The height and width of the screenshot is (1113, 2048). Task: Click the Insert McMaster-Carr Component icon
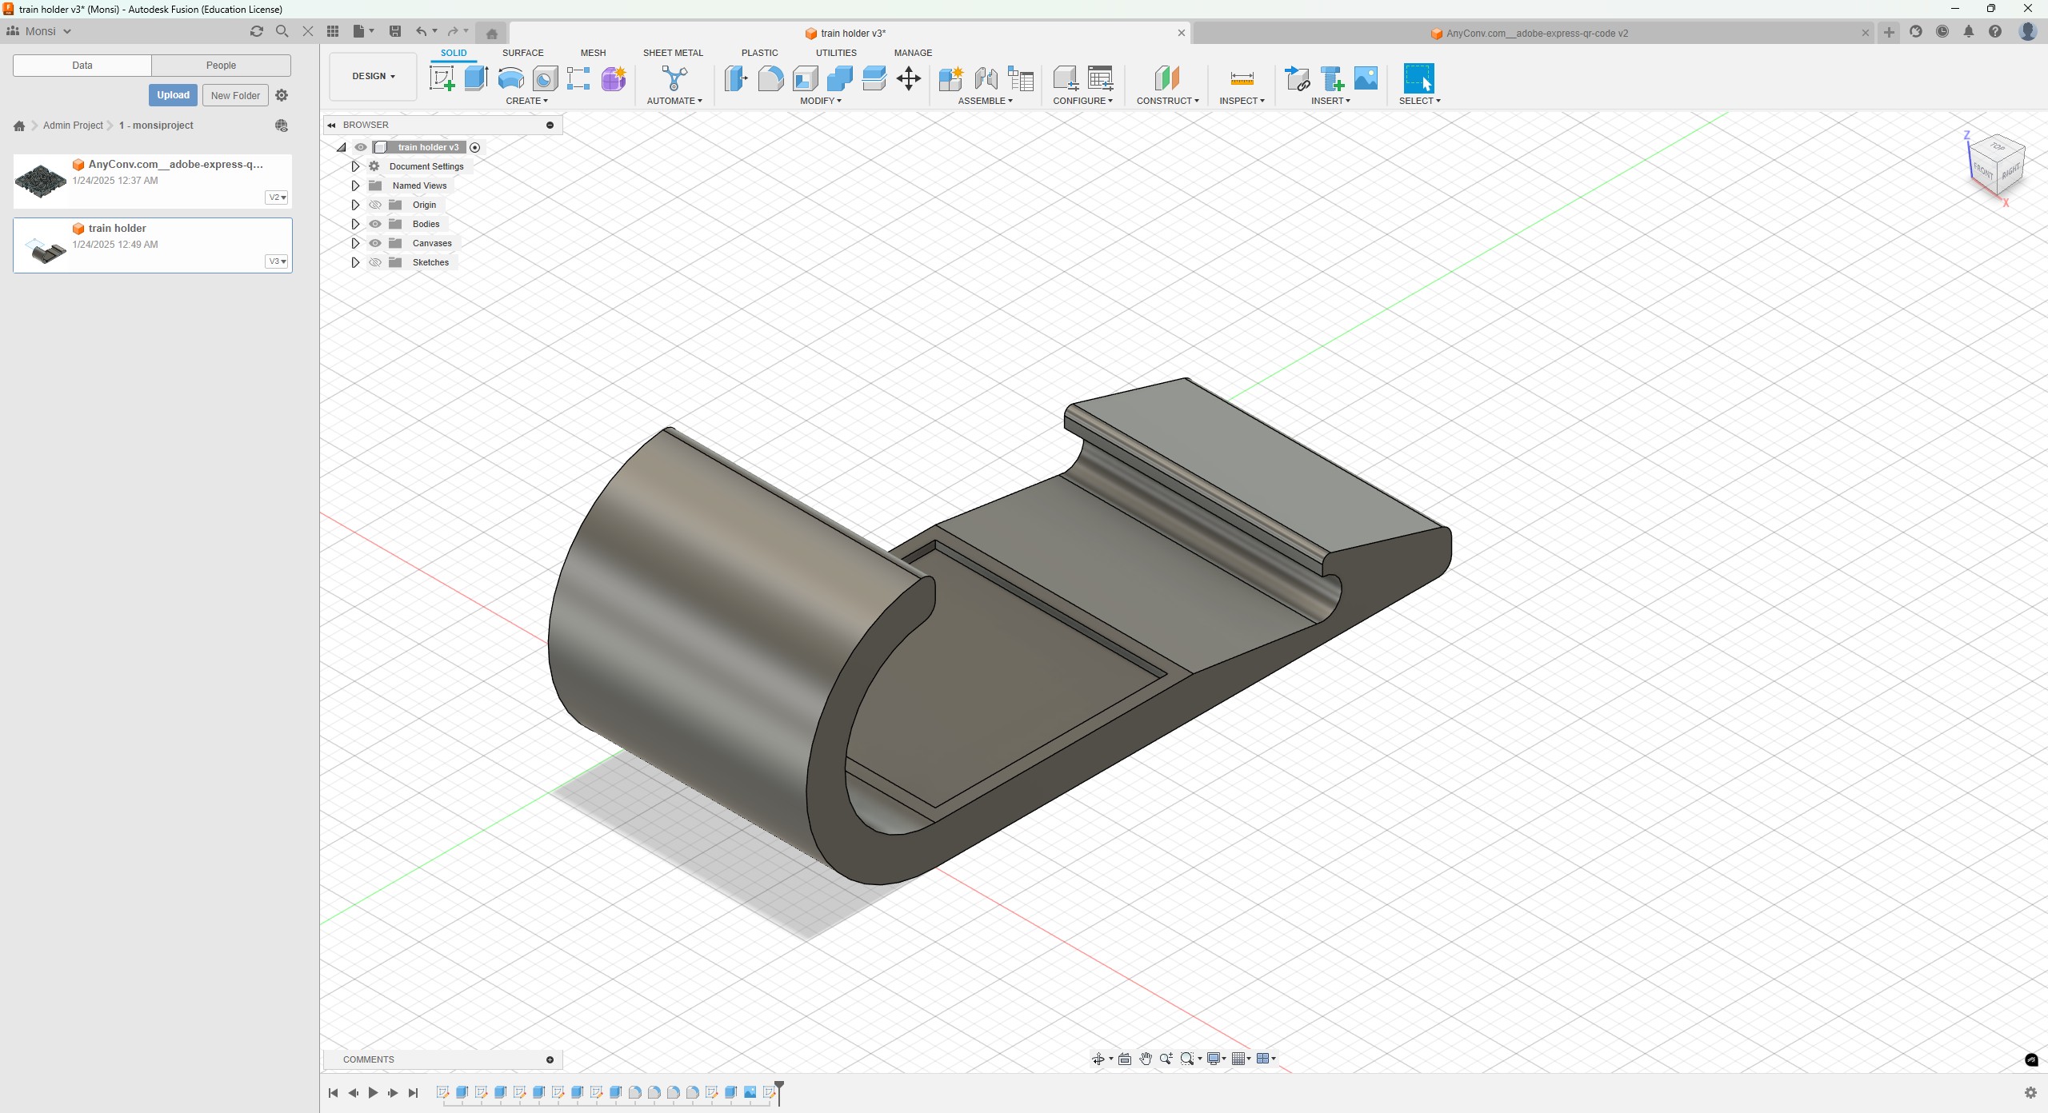pos(1332,78)
